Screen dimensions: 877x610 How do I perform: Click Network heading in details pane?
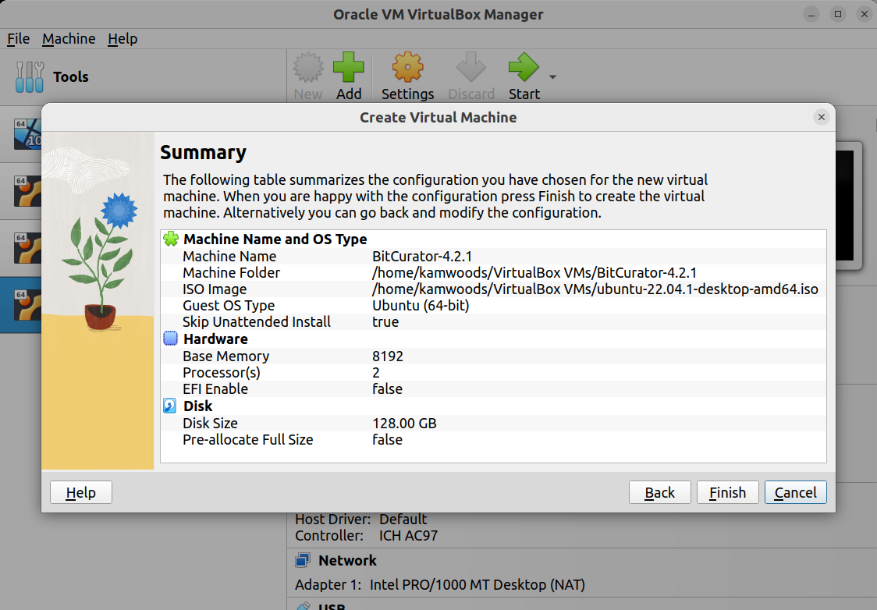(347, 560)
